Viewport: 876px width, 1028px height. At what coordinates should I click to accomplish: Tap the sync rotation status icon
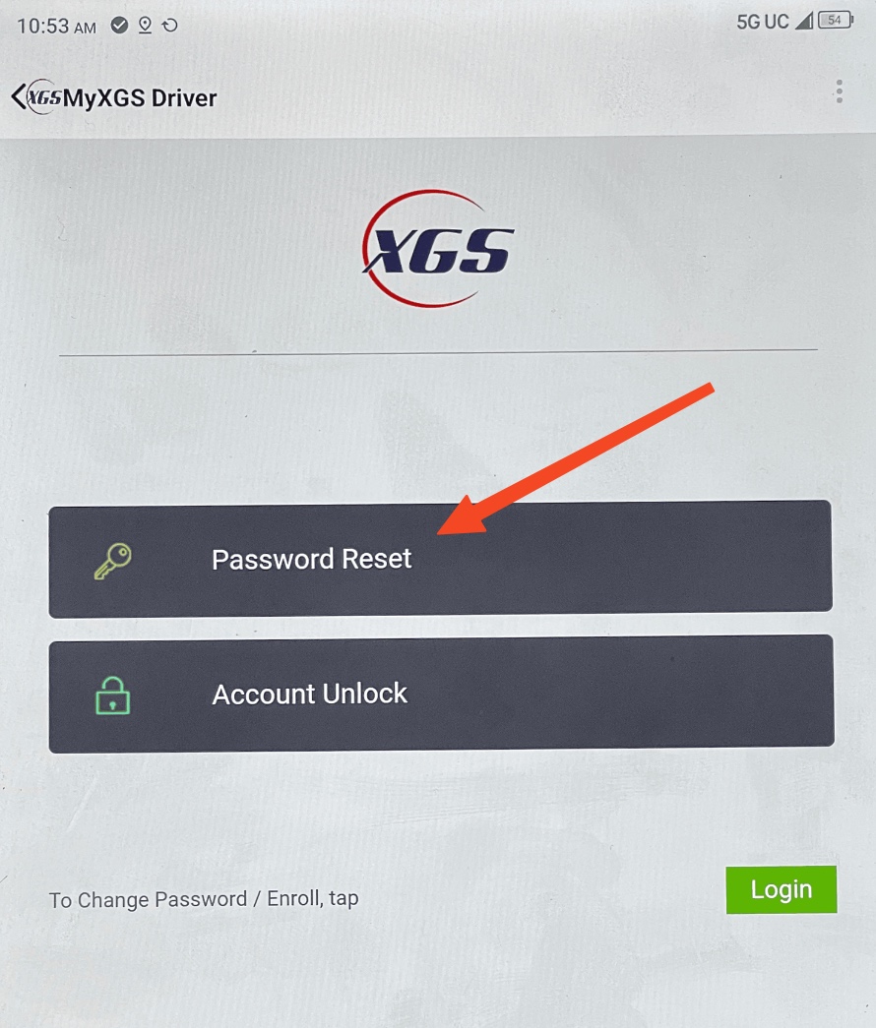coord(170,26)
